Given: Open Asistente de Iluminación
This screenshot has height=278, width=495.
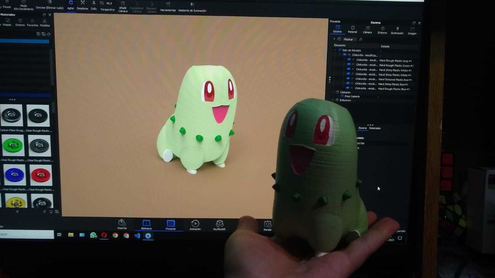Looking at the screenshot, I should [x=192, y=7].
